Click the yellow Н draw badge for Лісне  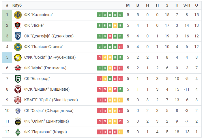(115, 25)
